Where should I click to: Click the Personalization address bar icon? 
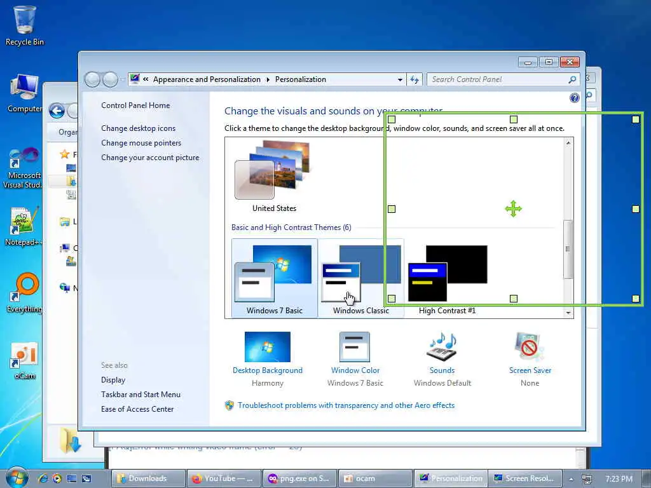(x=135, y=79)
